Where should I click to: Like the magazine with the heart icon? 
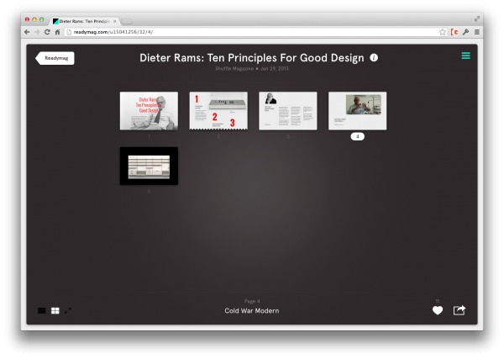(x=438, y=310)
